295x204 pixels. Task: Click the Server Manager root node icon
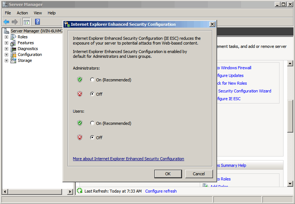pos(6,31)
